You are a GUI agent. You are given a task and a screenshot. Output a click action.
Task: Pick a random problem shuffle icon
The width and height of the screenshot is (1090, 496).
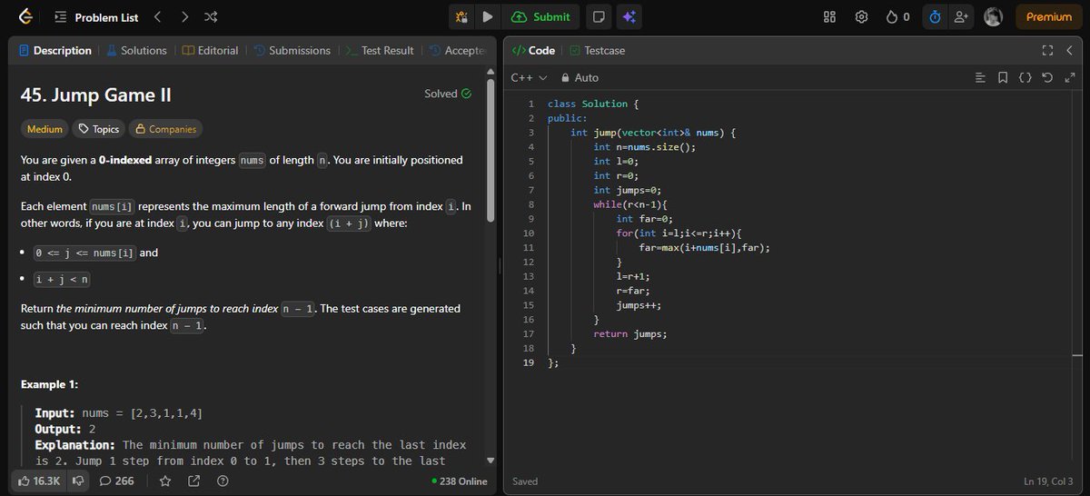(211, 16)
